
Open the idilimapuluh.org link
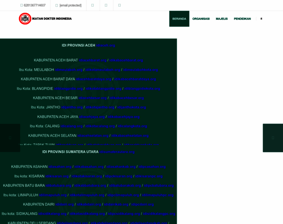[x=53, y=195]
